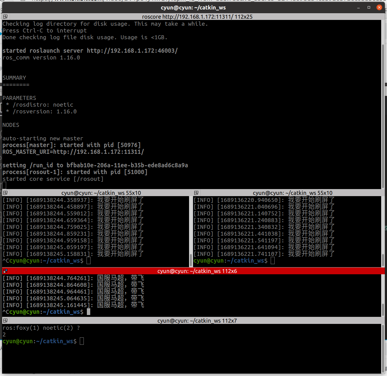Screen dimensions: 387x376
Task: Open layout icon of red 112x6 pane
Action: tap(6, 271)
